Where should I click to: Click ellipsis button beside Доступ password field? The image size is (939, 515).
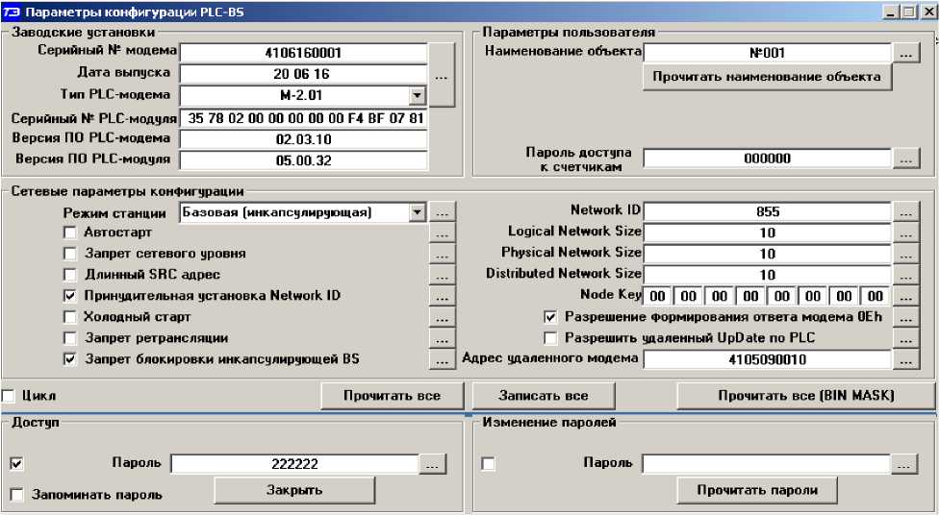[x=433, y=464]
